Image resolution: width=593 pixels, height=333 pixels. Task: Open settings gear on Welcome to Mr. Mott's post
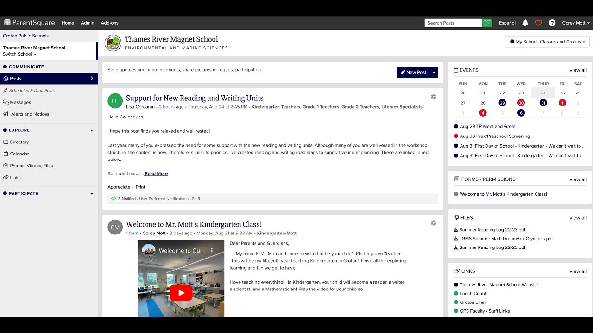pyautogui.click(x=434, y=223)
